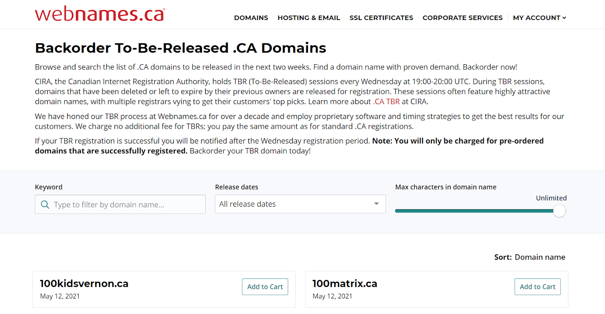Focus the keyword filter input field
This screenshot has width=605, height=314.
point(120,204)
